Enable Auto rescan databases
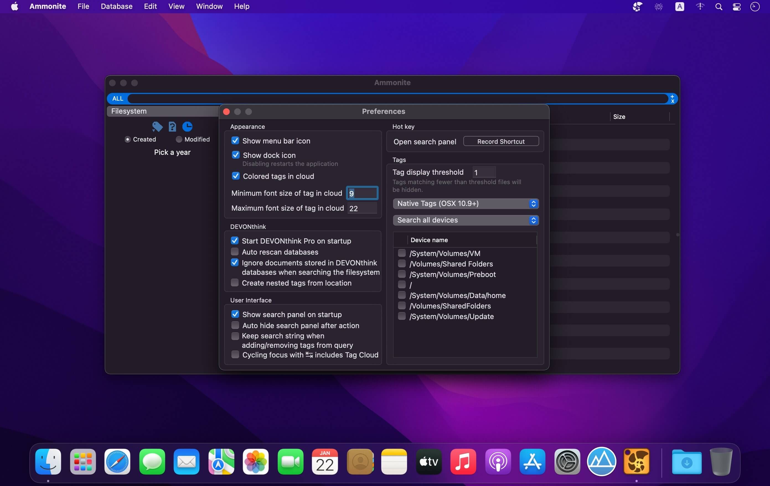This screenshot has width=770, height=486. click(x=235, y=252)
